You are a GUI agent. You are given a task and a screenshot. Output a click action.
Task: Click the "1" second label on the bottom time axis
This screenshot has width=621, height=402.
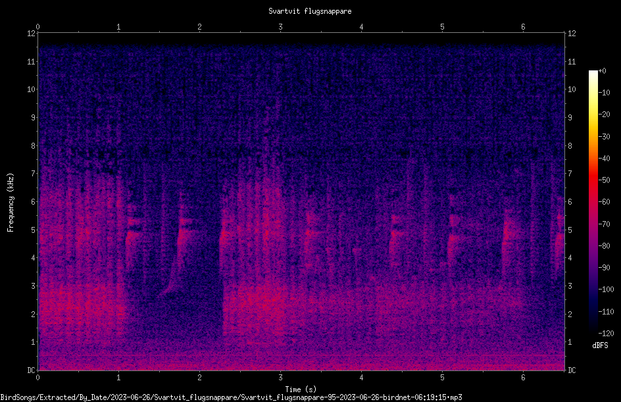pyautogui.click(x=118, y=378)
